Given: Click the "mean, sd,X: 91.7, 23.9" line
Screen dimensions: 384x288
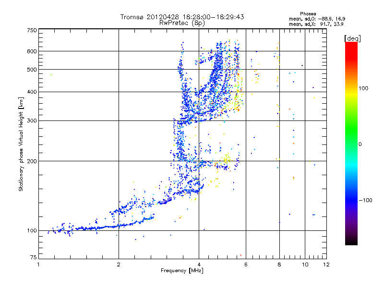Looking at the screenshot, I should tap(316, 24).
